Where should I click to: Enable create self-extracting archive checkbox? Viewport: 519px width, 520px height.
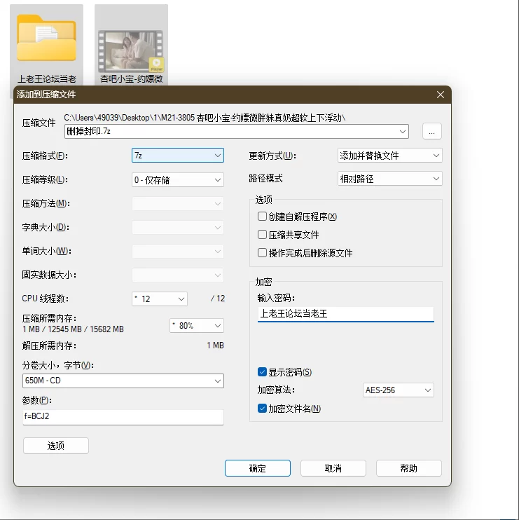coord(262,217)
